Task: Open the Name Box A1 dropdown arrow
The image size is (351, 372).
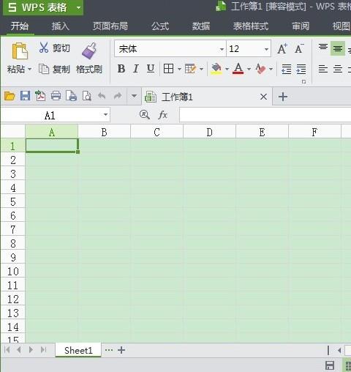Action: click(x=105, y=114)
